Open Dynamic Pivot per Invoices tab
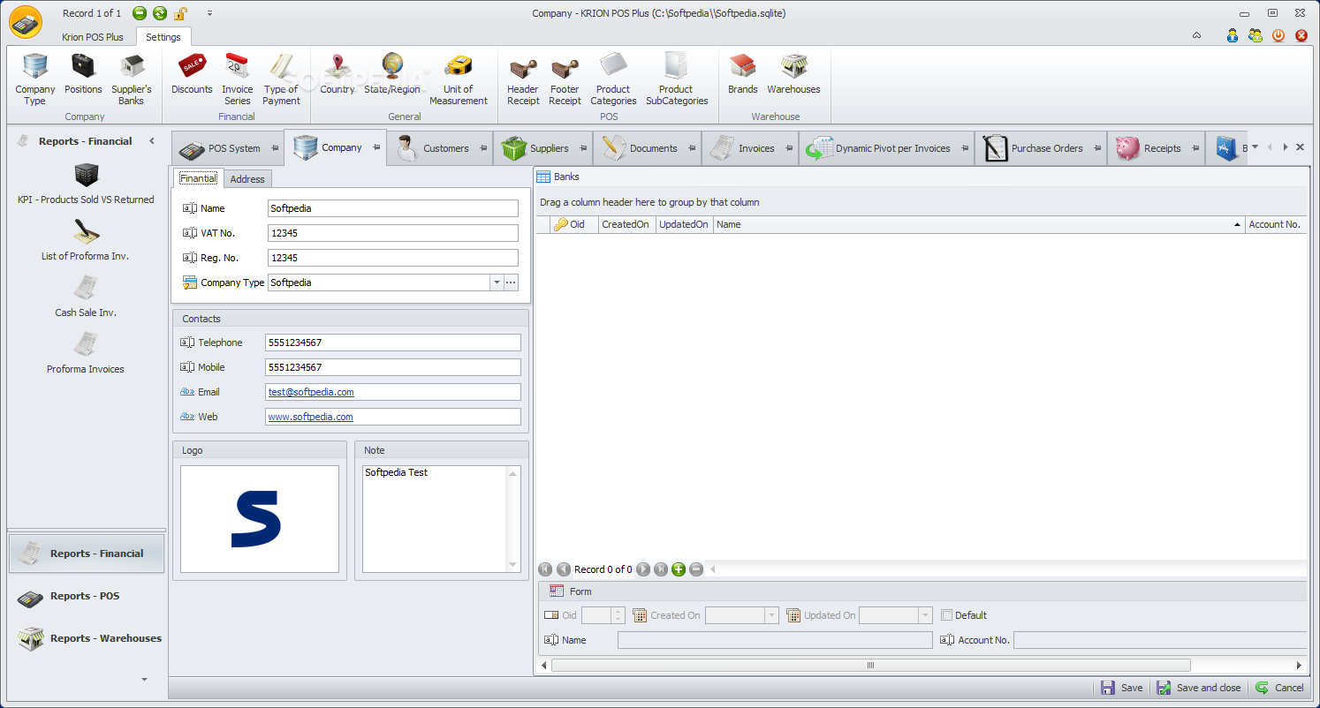1320x708 pixels. click(887, 148)
